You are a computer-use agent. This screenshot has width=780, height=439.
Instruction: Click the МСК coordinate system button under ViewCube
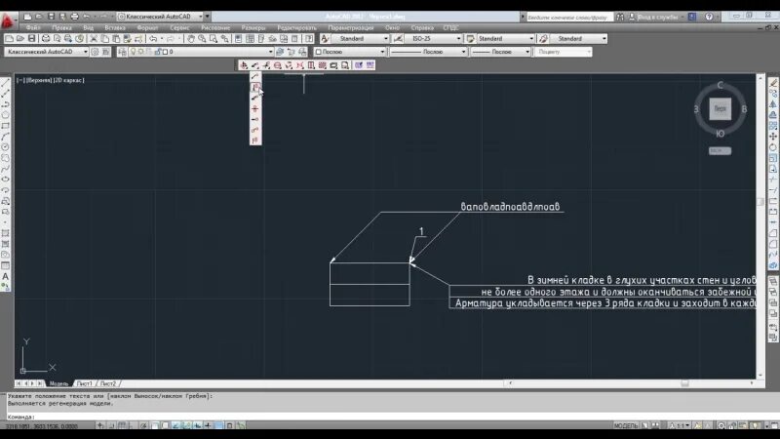point(720,150)
